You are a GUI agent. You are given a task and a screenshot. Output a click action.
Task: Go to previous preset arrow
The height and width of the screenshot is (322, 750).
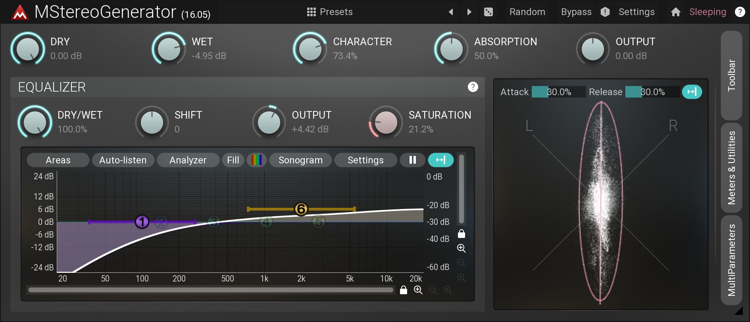451,12
